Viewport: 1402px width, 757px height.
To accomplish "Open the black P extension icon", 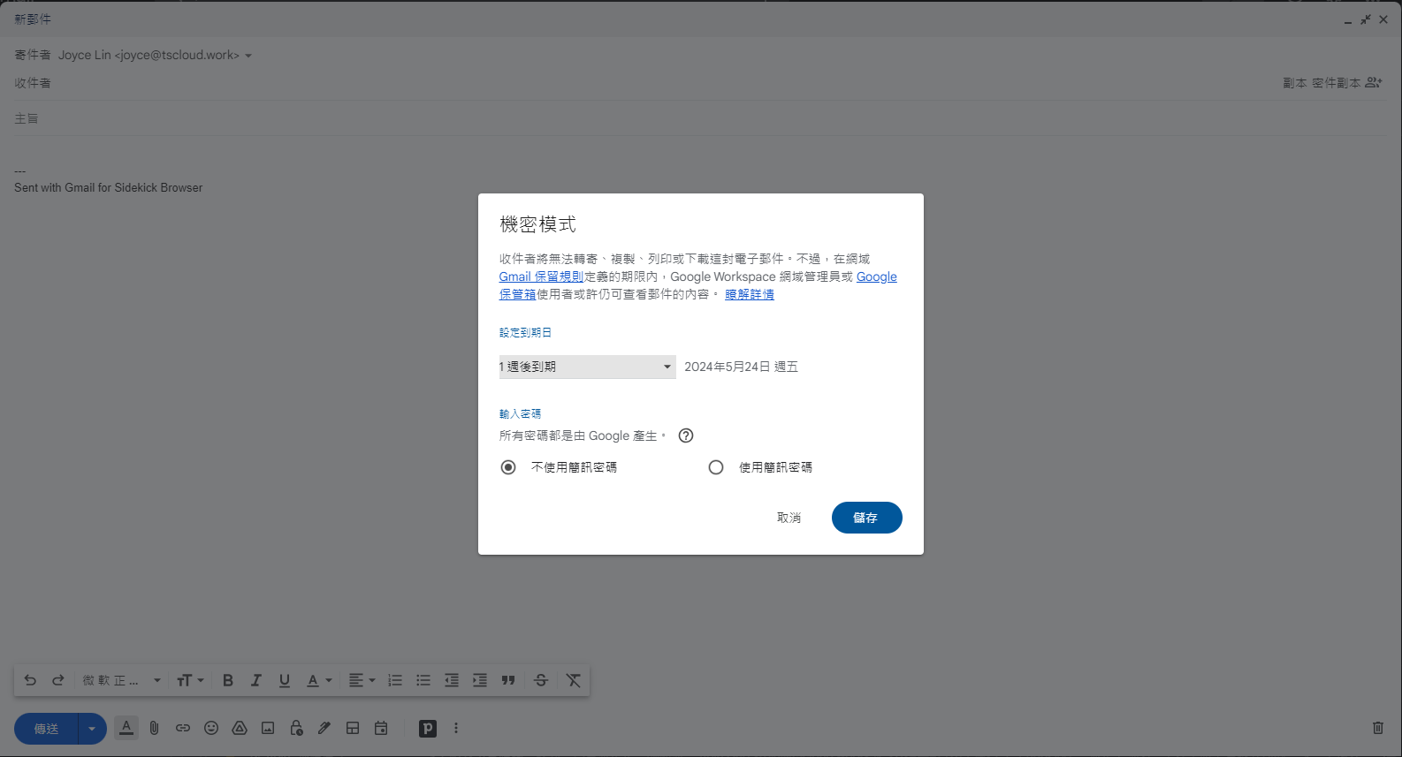I will point(428,728).
